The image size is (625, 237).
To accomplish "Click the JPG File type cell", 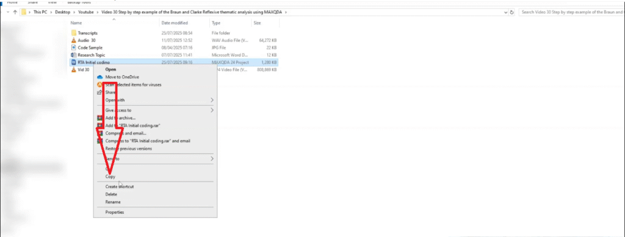I will pyautogui.click(x=219, y=48).
